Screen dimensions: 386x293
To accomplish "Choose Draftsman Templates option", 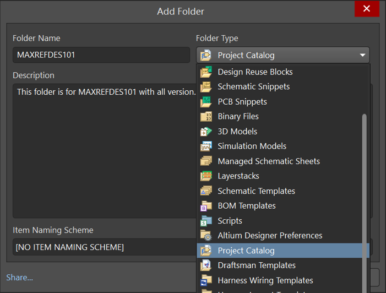I will (x=280, y=265).
